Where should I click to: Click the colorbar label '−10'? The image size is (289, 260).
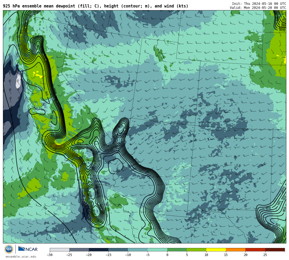128,255
